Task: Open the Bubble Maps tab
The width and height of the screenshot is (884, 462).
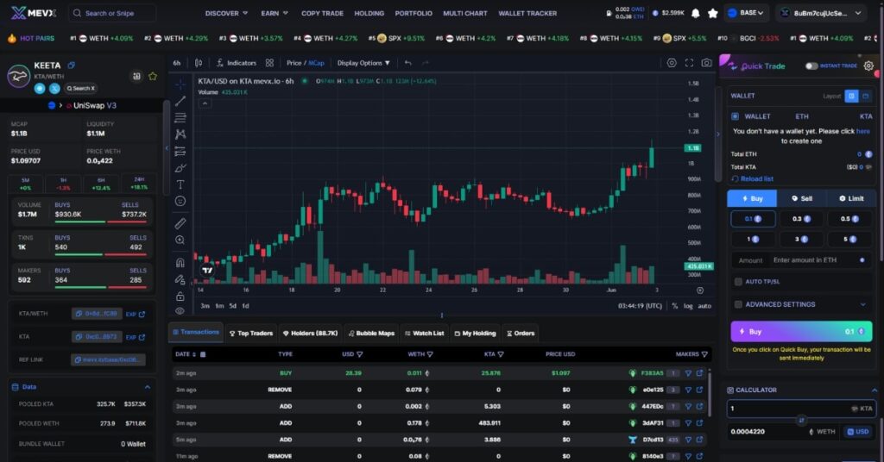Action: coord(371,333)
